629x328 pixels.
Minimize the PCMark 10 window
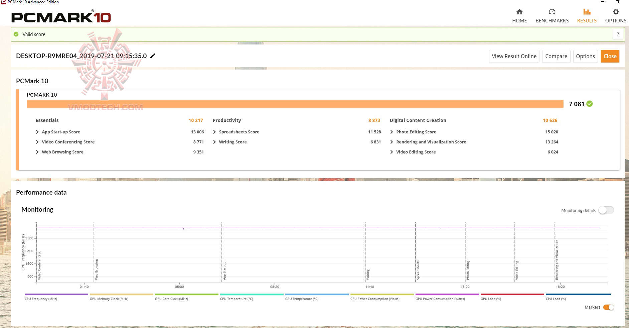click(x=603, y=2)
